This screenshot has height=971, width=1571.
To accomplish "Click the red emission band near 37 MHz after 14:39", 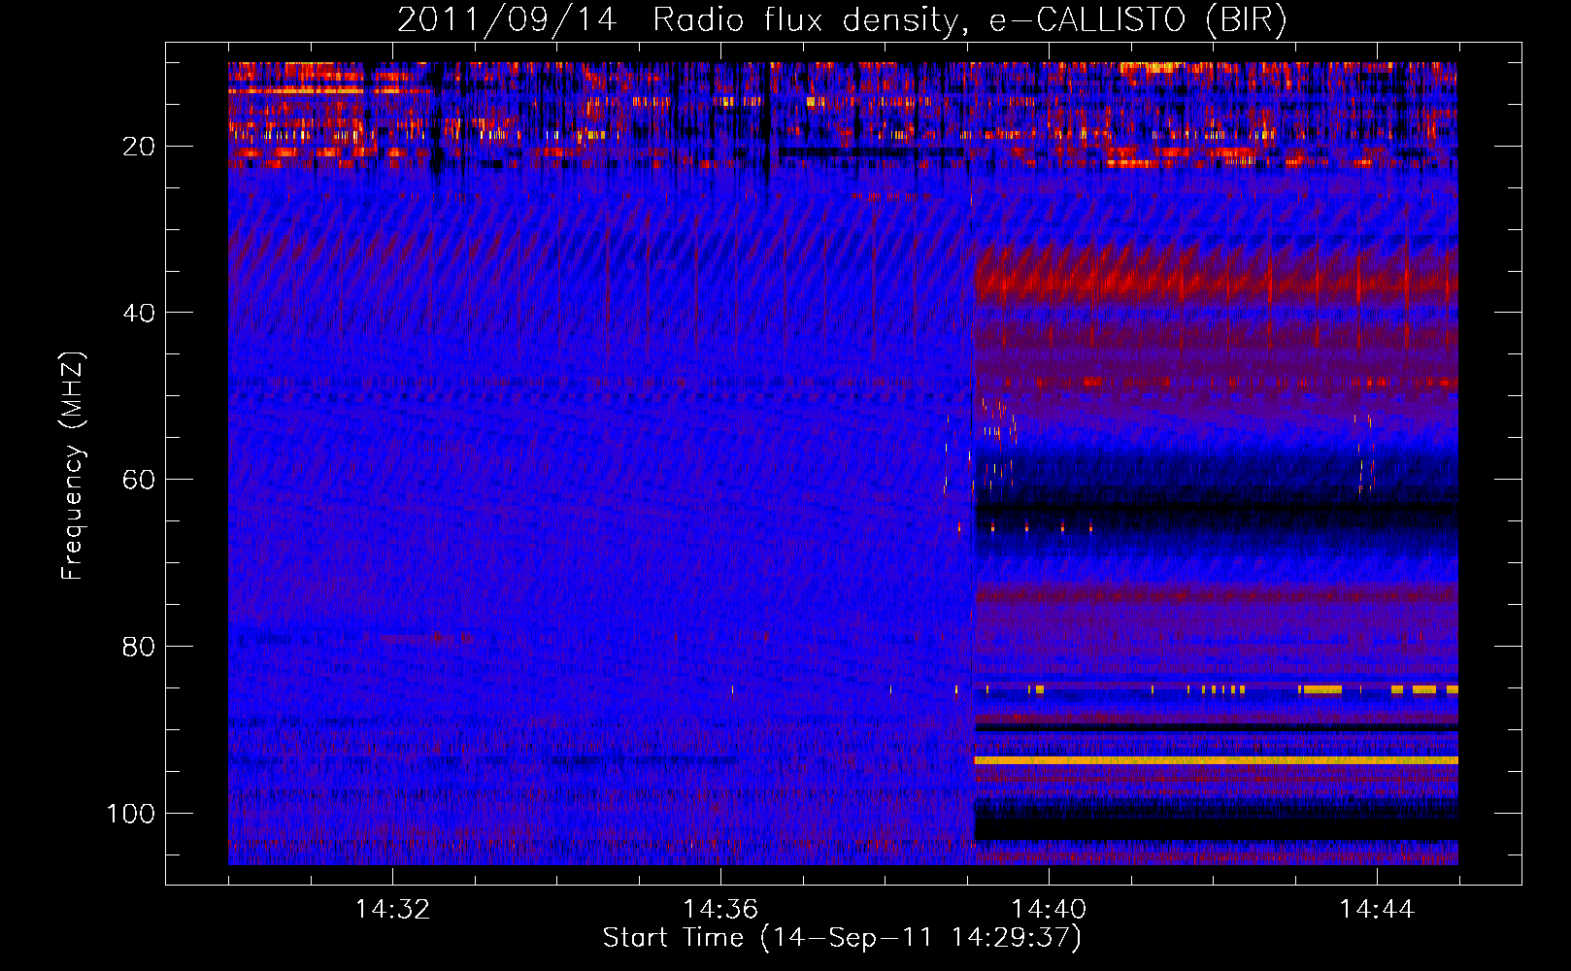I will click(1216, 278).
